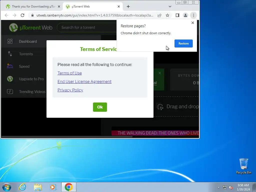Open Dashboard in sidebar
Viewport: 256px width, 192px height.
coord(24,41)
